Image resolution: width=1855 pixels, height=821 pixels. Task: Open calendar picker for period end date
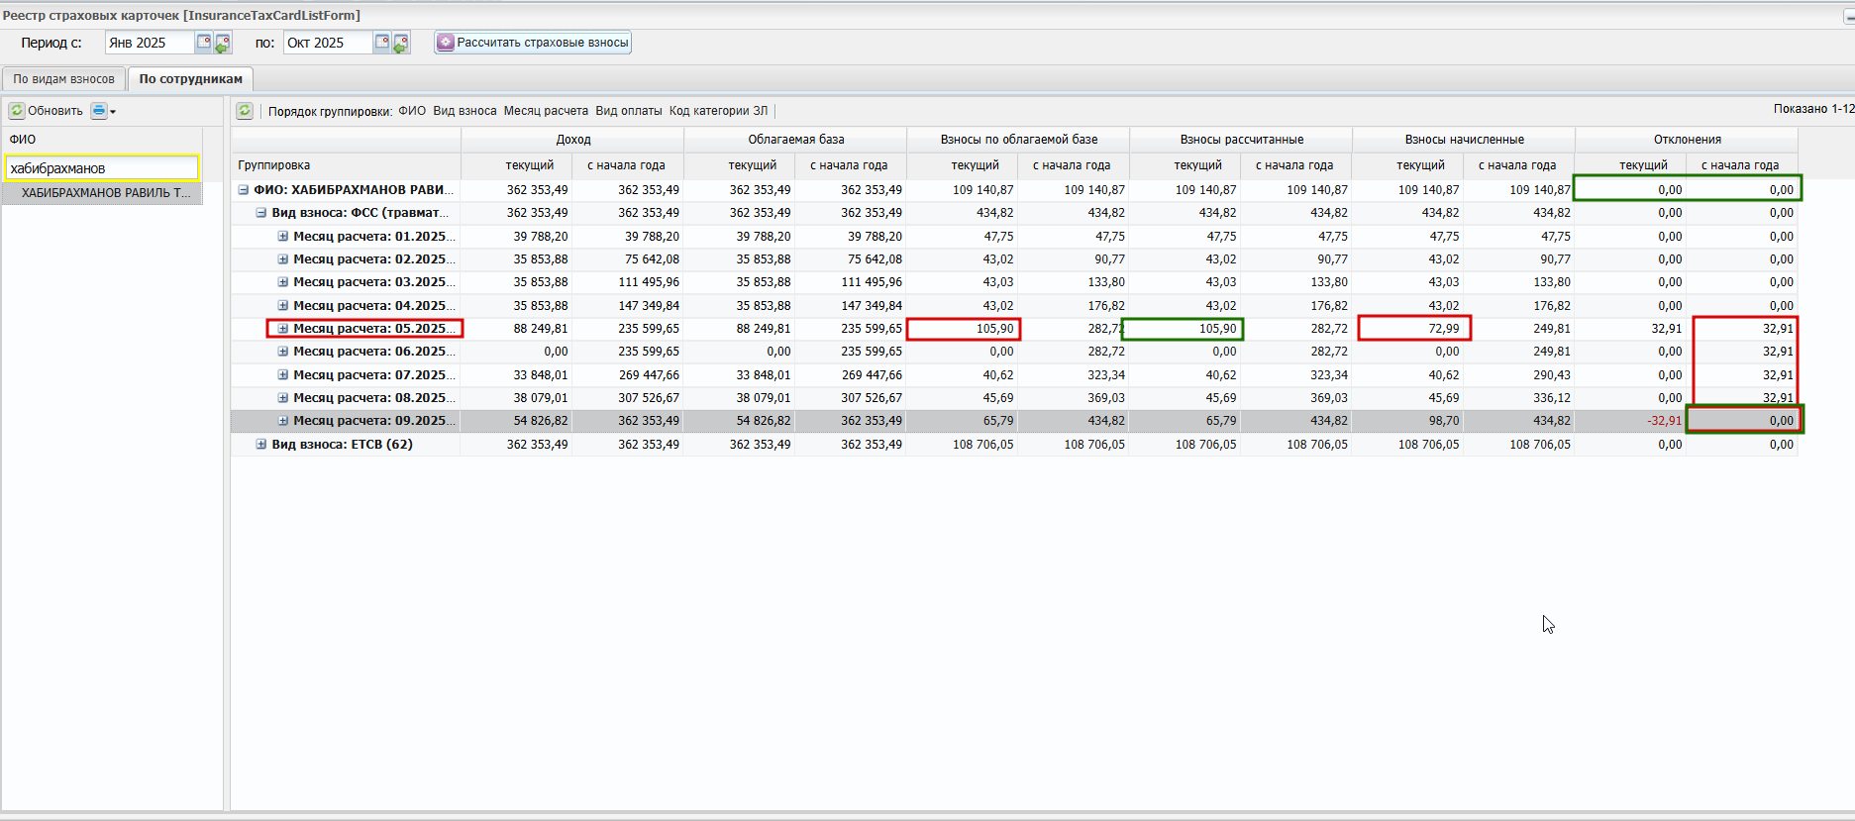click(381, 43)
